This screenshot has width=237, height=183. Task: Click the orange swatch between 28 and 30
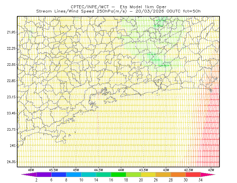click(178, 174)
